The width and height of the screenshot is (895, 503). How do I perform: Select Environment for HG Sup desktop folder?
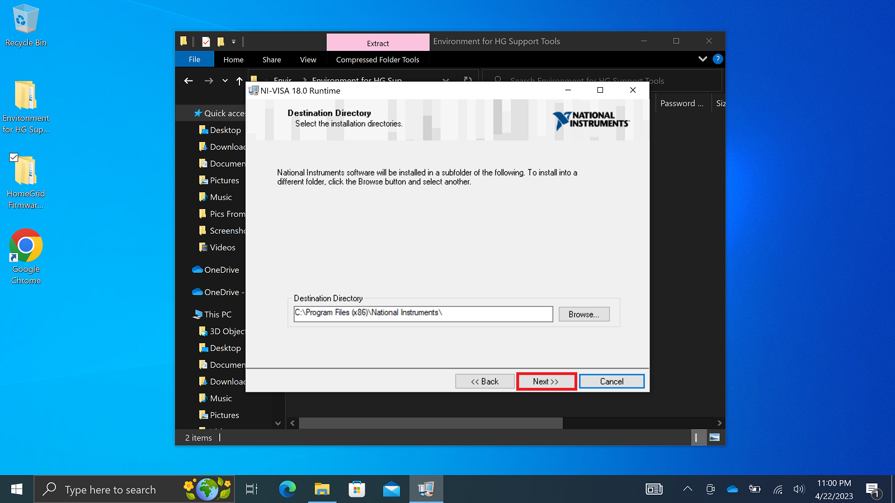(x=26, y=107)
